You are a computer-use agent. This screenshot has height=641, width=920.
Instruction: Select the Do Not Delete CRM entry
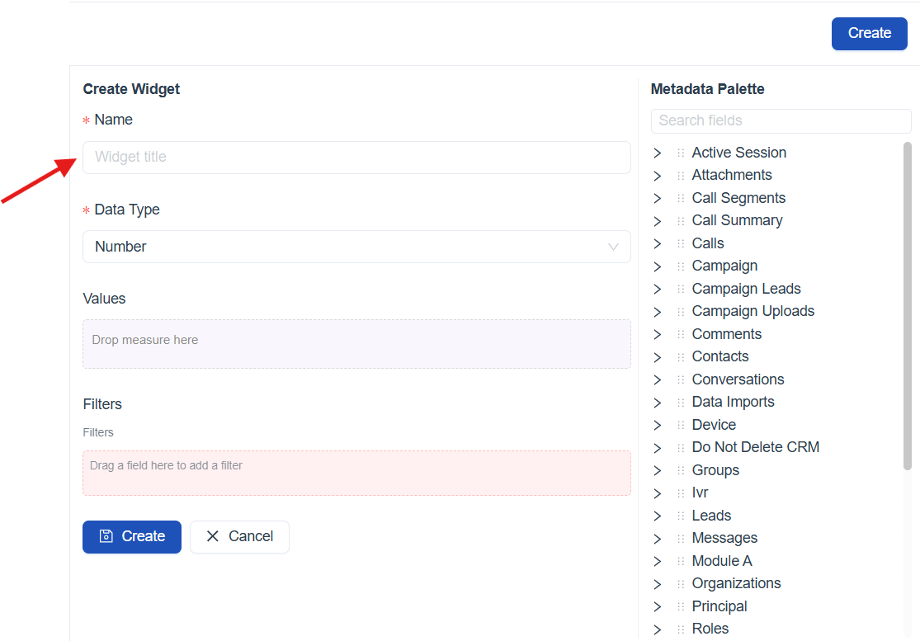[755, 447]
